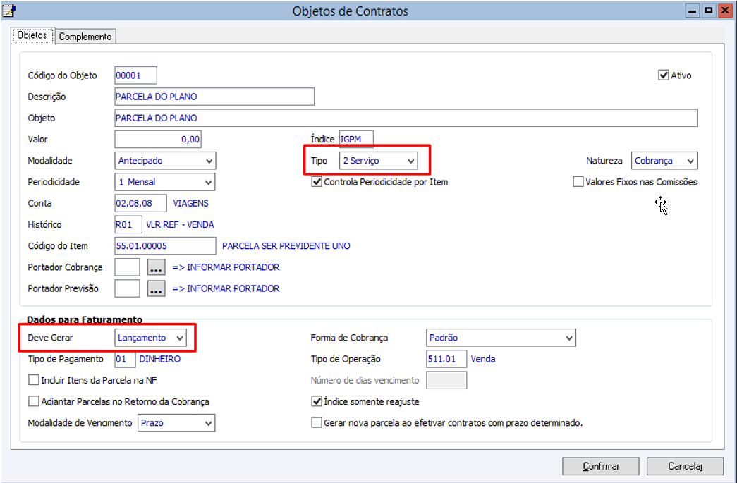Viewport: 737px width, 483px height.
Task: Click the Confirmar button
Action: click(601, 466)
